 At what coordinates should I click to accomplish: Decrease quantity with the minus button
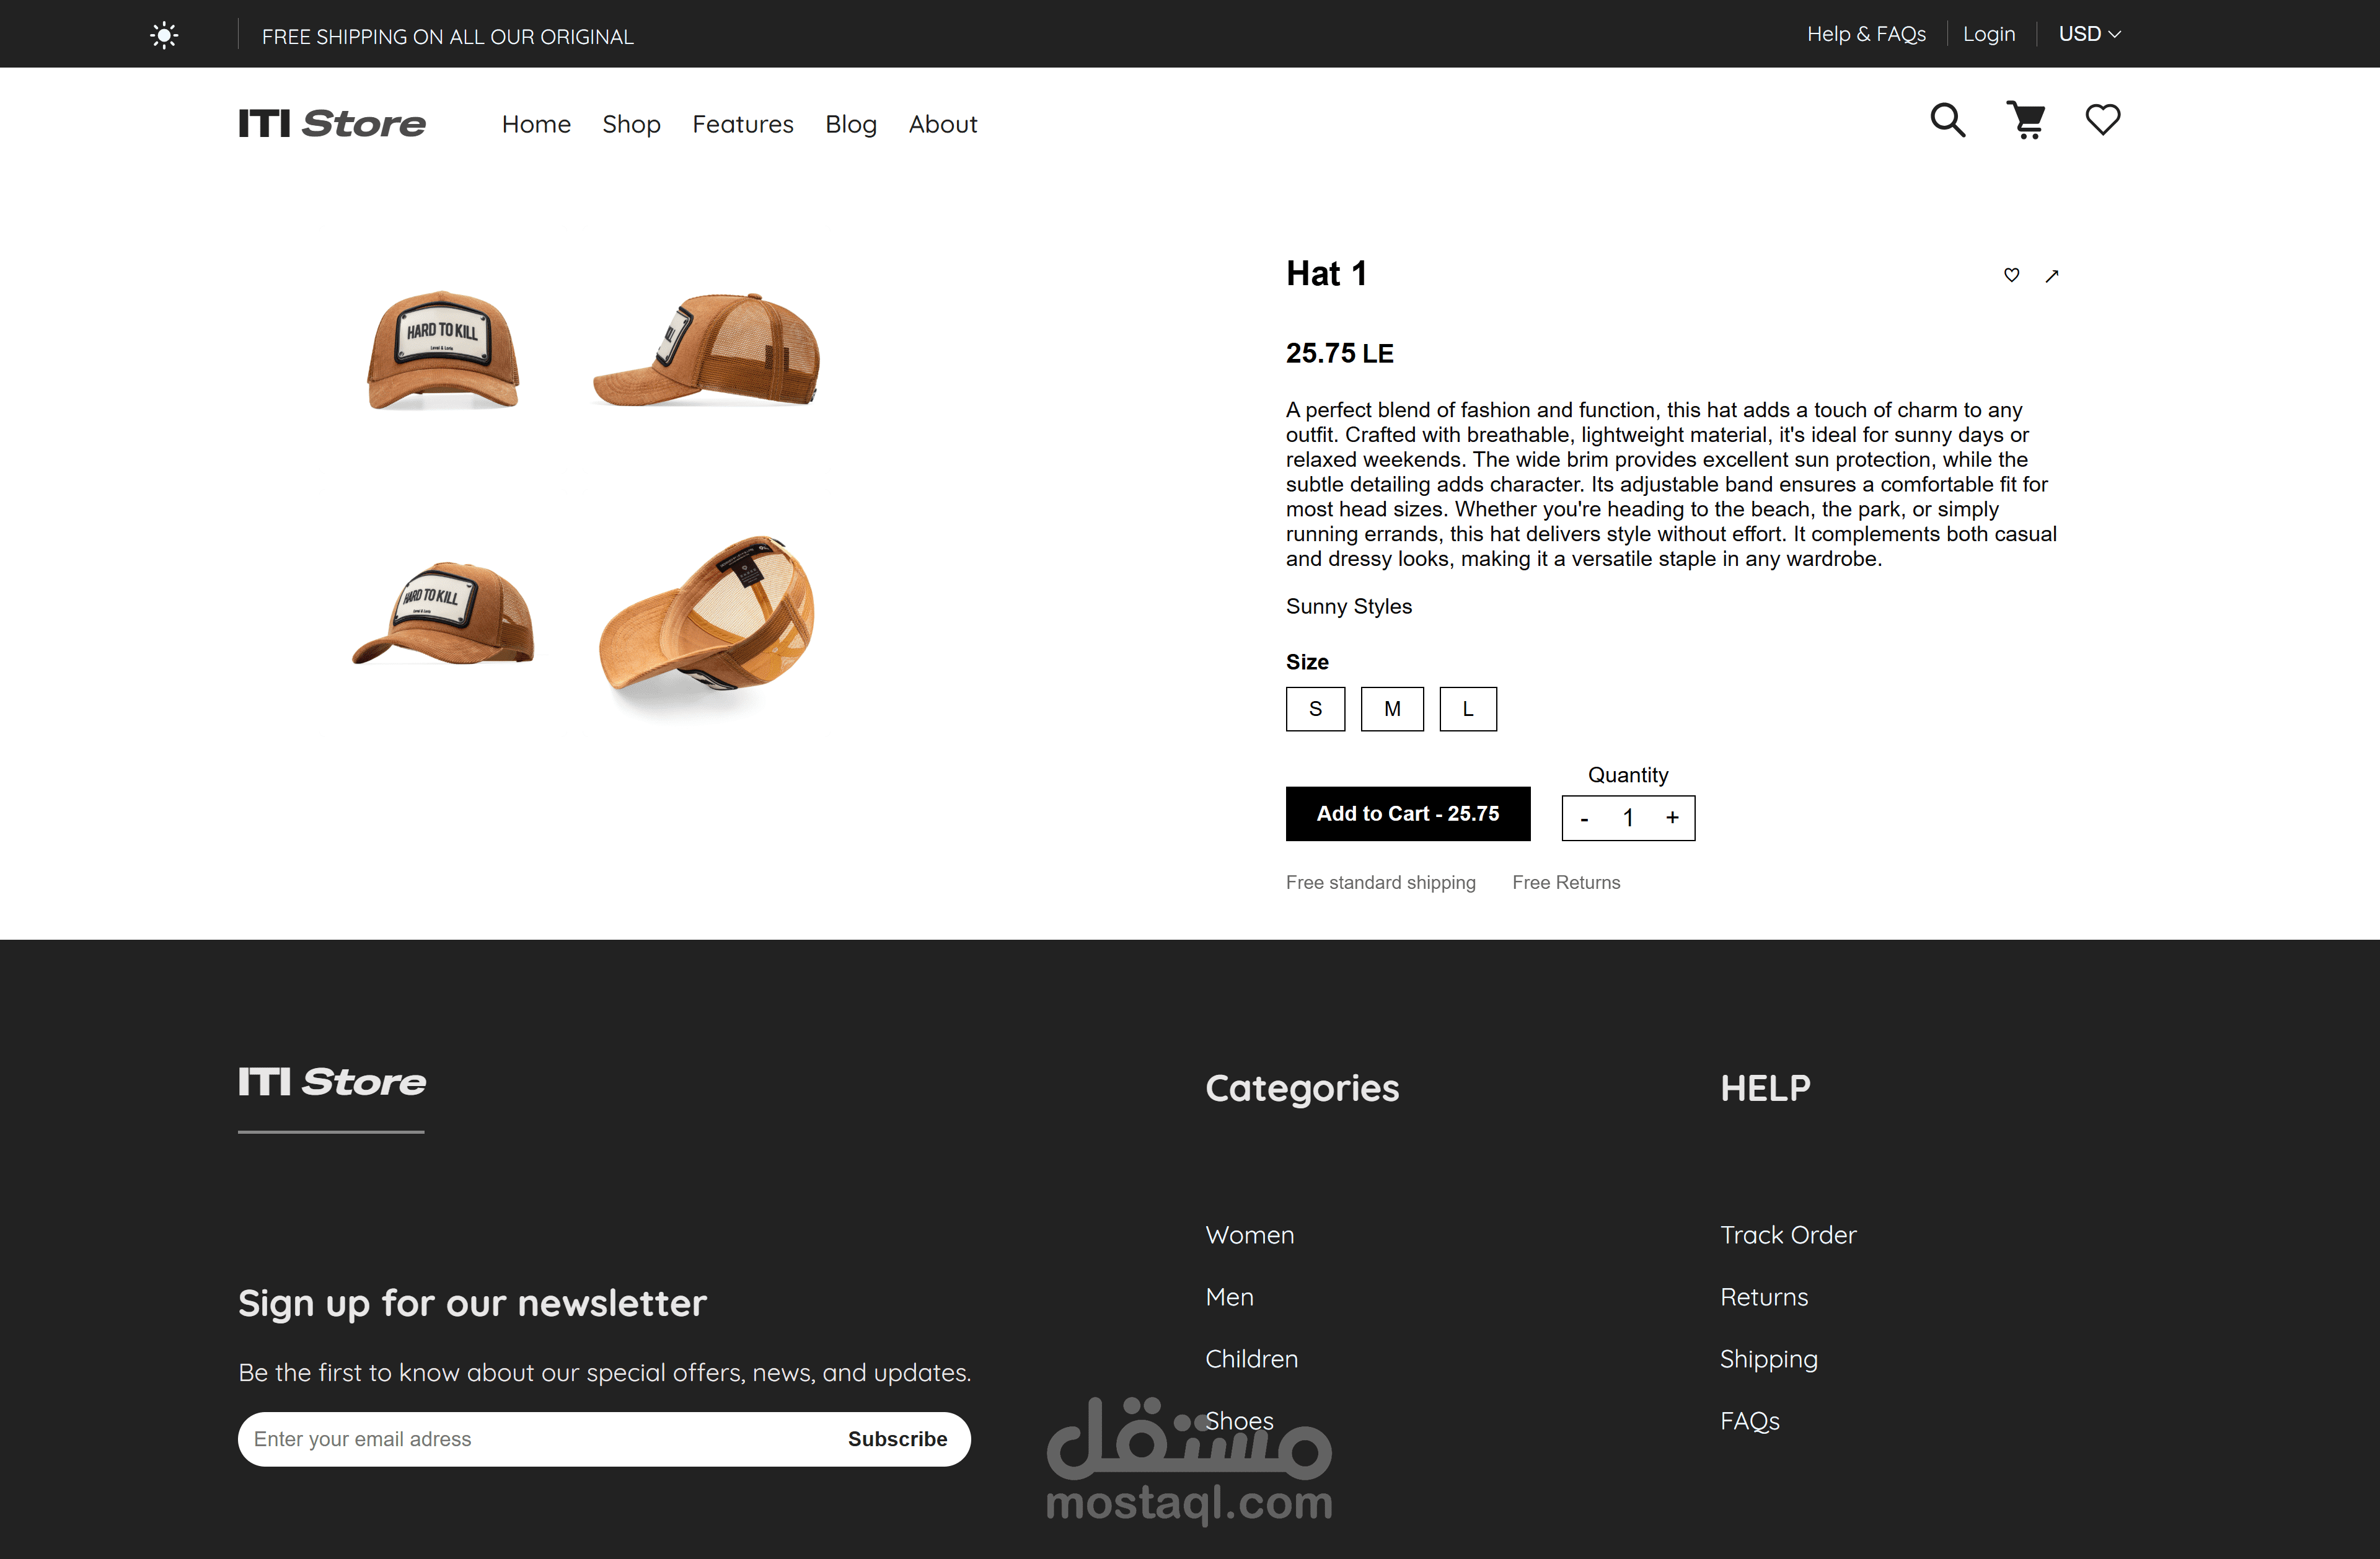coord(1584,819)
